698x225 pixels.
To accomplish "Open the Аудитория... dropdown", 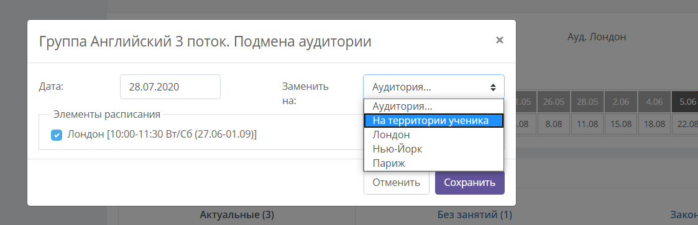I will 434,87.
